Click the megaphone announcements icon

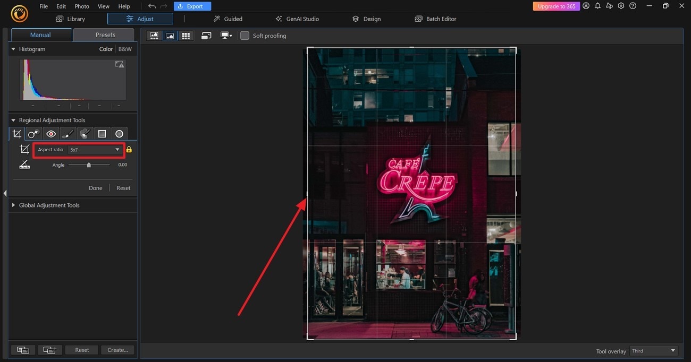point(609,6)
